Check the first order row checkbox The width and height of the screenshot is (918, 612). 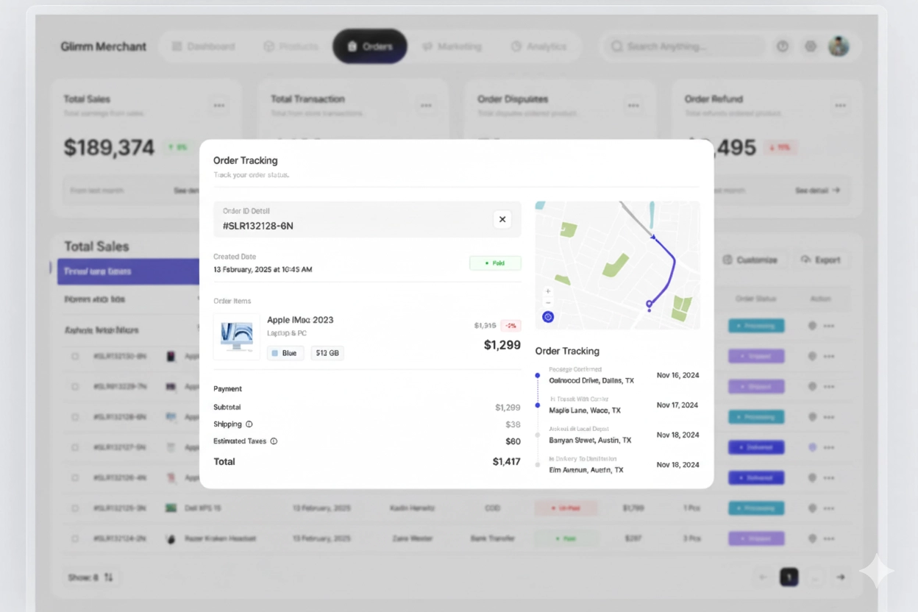(x=75, y=356)
